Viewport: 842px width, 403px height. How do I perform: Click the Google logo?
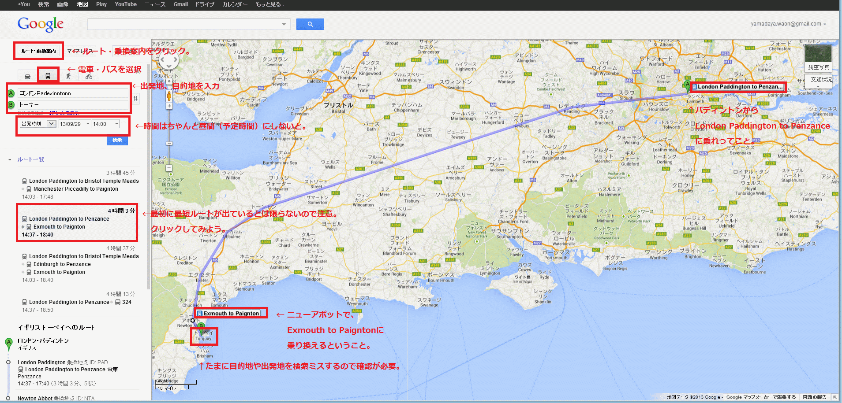pos(41,24)
